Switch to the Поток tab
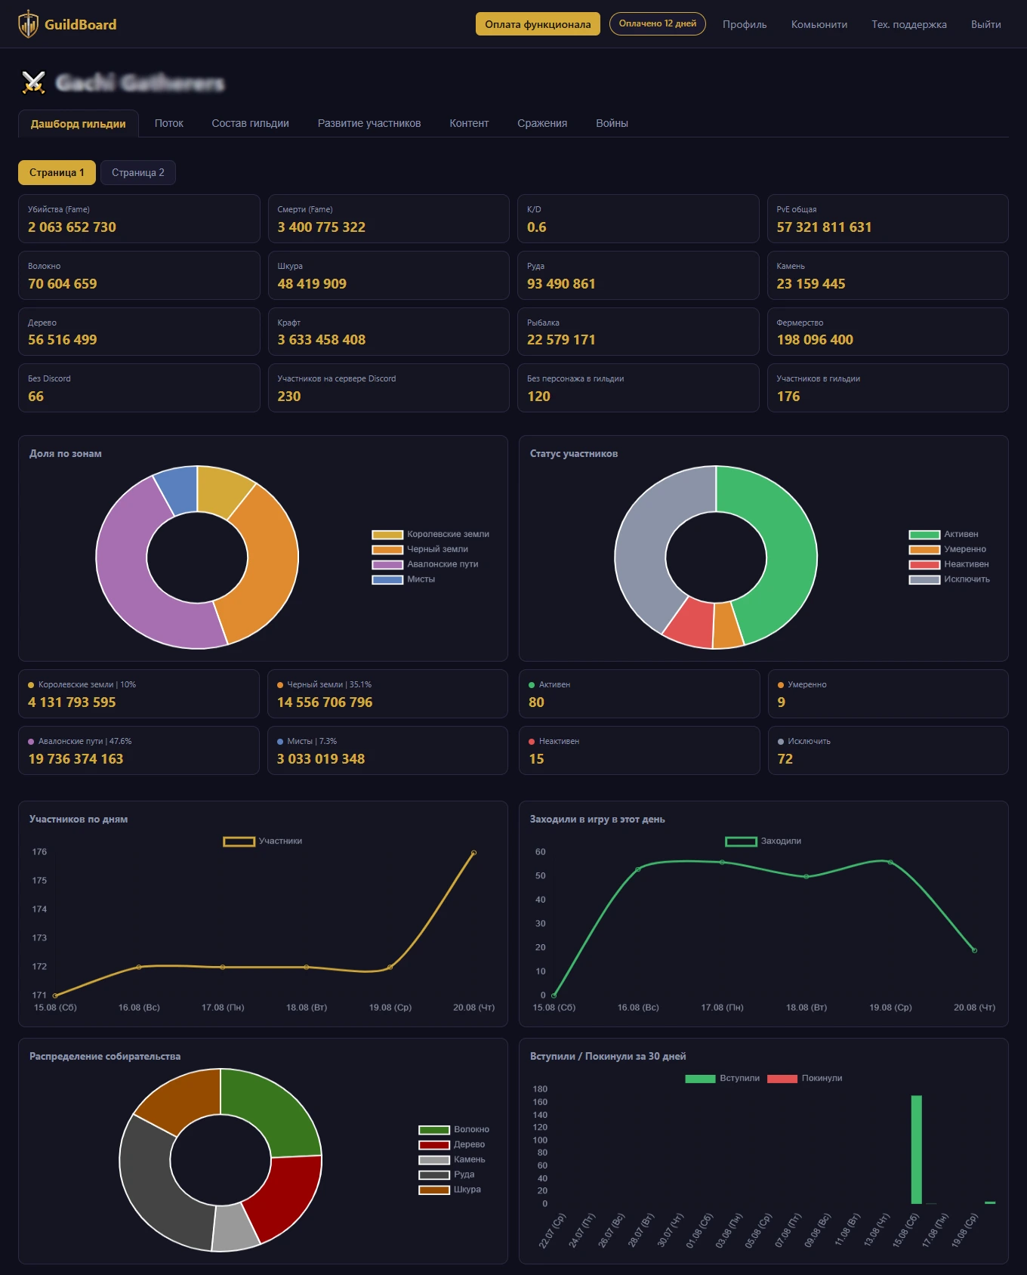Viewport: 1027px width, 1275px height. 169,123
